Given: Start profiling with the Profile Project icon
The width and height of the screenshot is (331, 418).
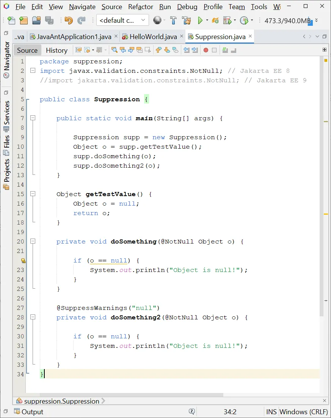Looking at the screenshot, I should [x=227, y=20].
